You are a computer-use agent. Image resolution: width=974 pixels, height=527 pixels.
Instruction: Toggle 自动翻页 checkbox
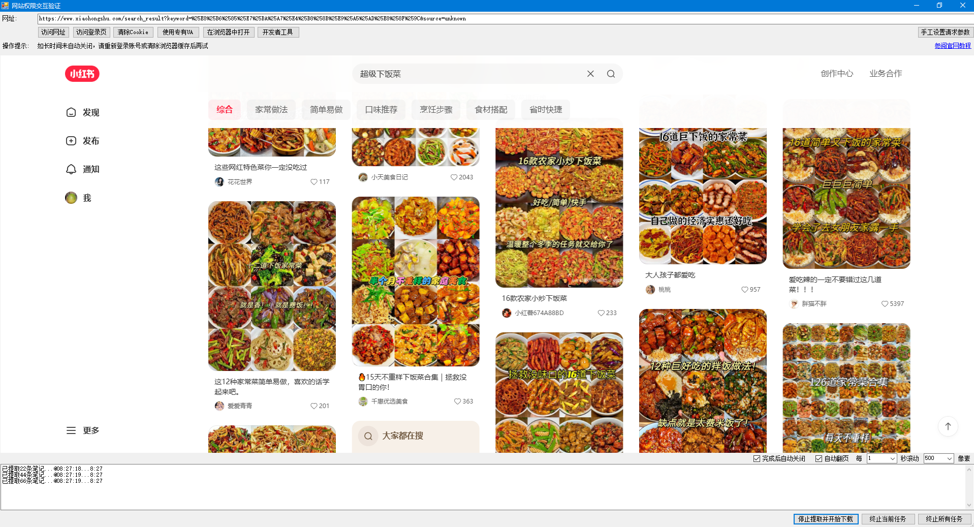[819, 459]
